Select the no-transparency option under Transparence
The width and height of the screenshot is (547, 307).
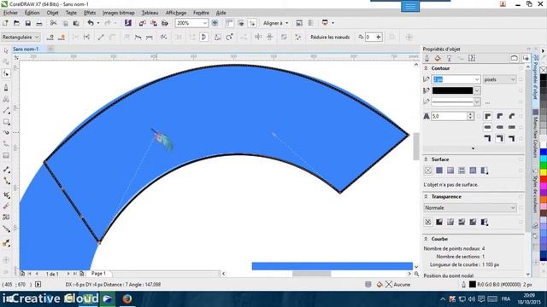(428, 222)
